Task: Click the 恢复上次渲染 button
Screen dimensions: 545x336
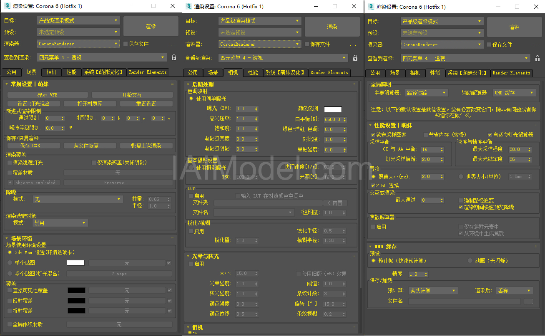Action: [146, 146]
